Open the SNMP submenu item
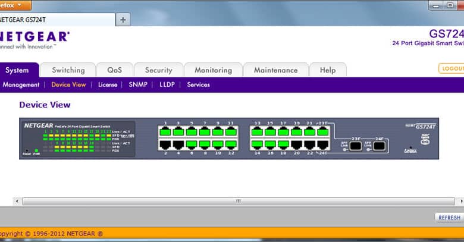Screen dimensions: 464x242 point(138,84)
